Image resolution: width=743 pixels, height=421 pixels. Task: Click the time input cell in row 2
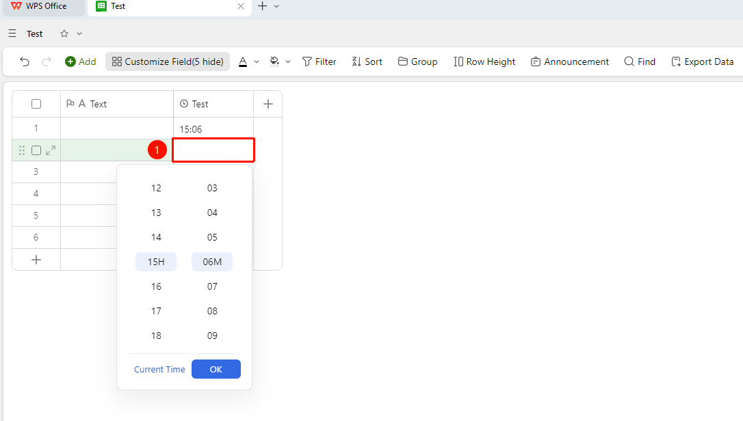[213, 150]
